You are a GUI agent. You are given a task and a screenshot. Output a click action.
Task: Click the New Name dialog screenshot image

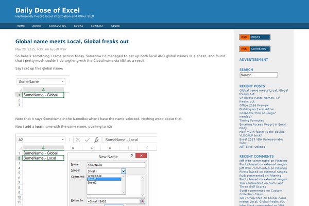coord(86,170)
